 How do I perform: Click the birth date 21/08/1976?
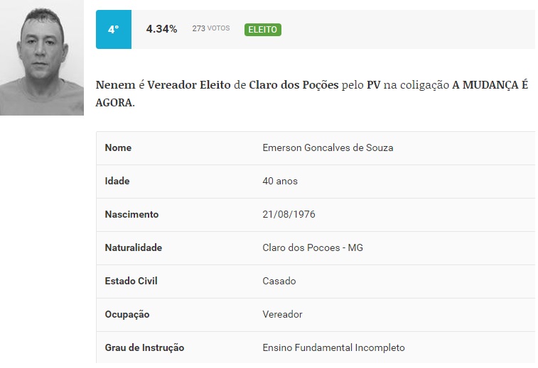pos(289,214)
